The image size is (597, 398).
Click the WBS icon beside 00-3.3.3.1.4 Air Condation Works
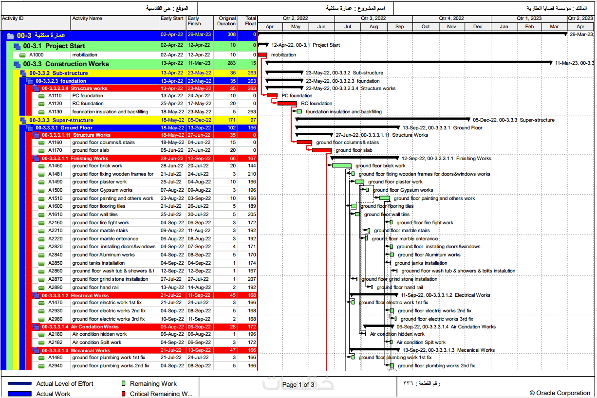(36, 327)
